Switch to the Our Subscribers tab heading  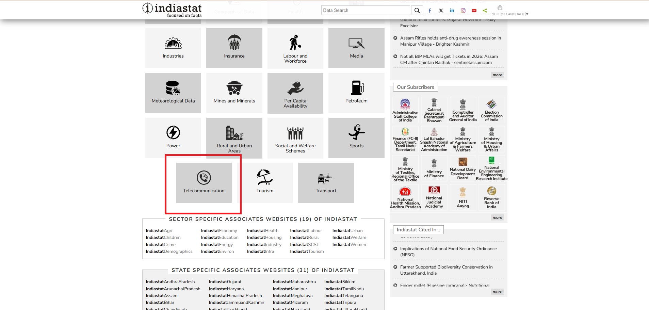click(415, 87)
